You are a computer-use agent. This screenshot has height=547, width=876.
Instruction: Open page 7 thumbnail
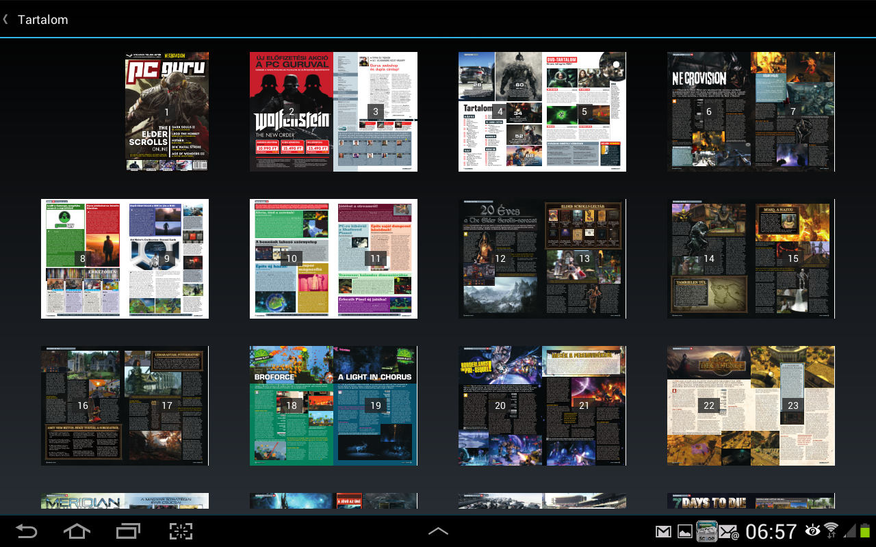[793, 111]
